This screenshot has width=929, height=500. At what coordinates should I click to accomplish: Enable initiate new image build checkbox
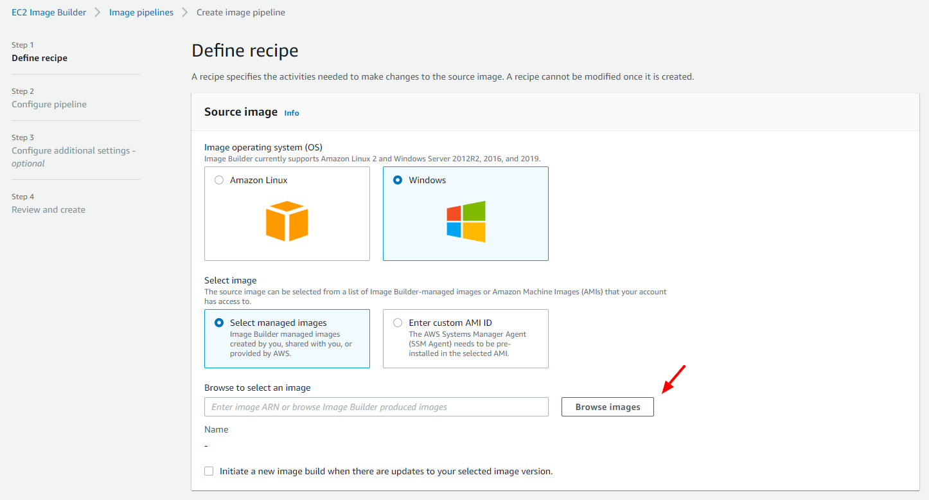(209, 471)
